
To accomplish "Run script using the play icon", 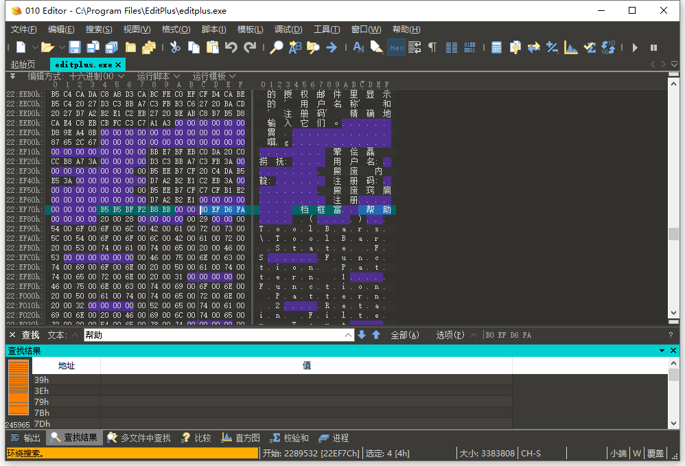I will (635, 47).
